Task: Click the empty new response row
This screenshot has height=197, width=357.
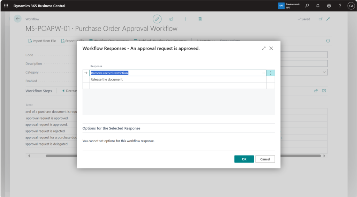Action: point(177,86)
